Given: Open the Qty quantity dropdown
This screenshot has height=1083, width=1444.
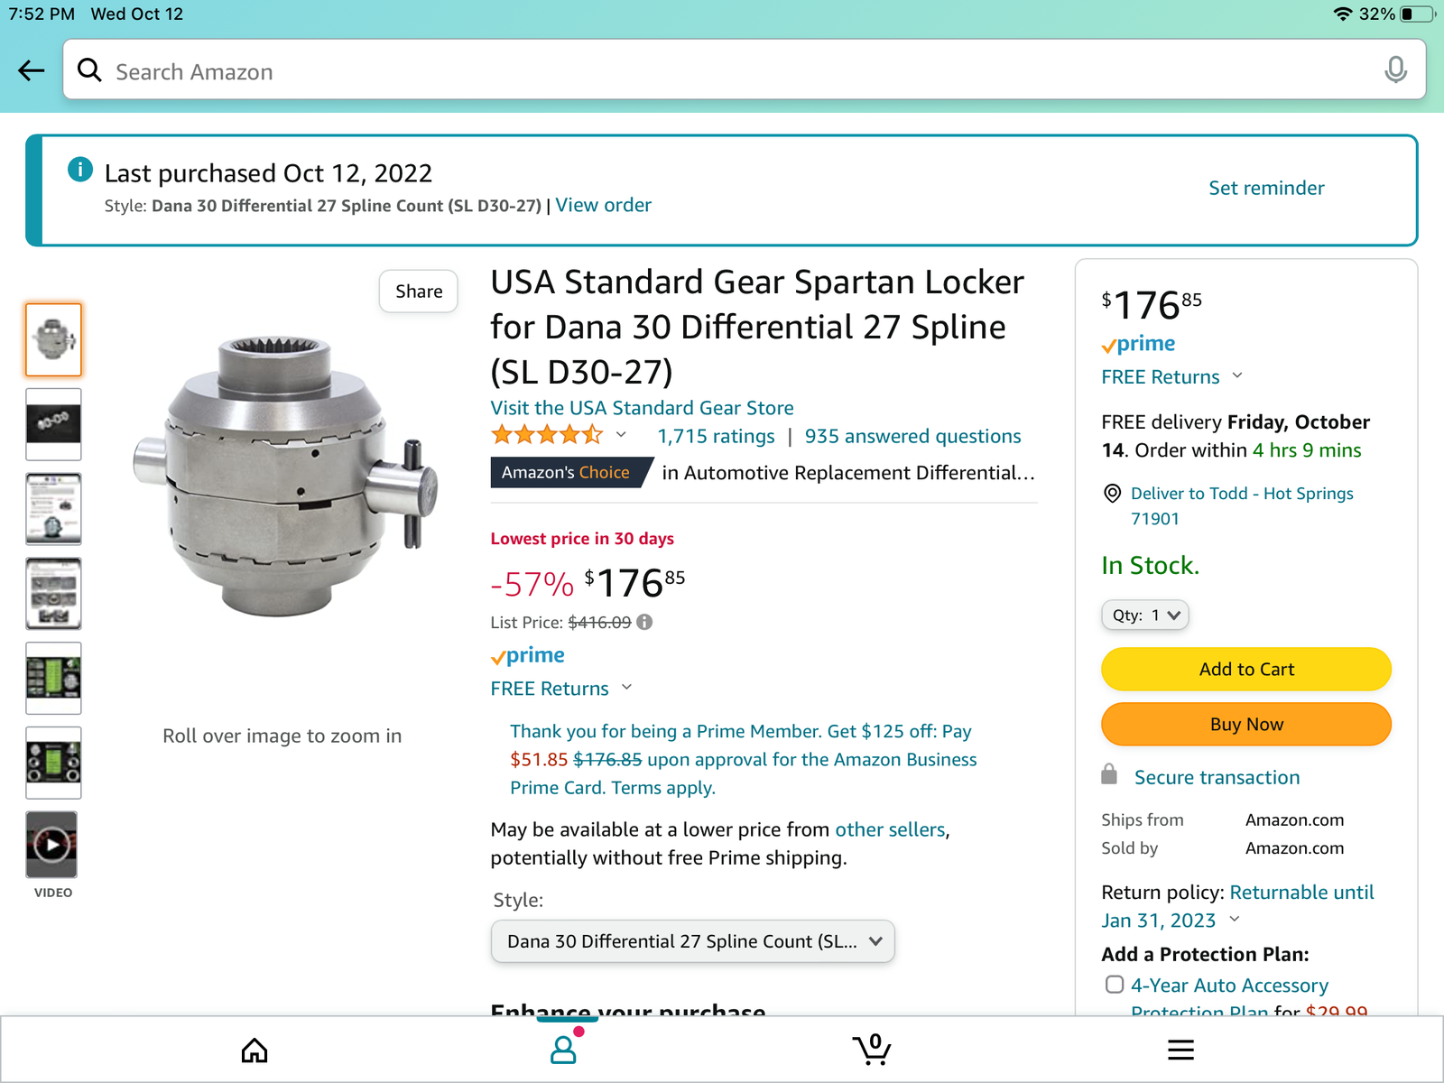Looking at the screenshot, I should [x=1145, y=616].
